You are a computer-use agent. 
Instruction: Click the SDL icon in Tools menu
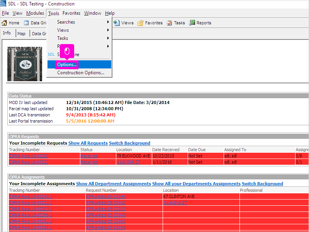pyautogui.click(x=51, y=55)
